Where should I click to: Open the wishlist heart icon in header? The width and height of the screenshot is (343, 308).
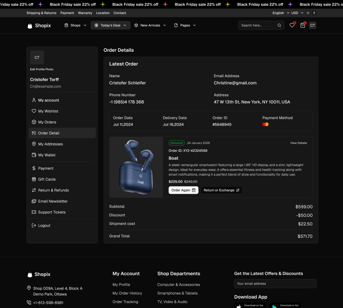pyautogui.click(x=292, y=25)
